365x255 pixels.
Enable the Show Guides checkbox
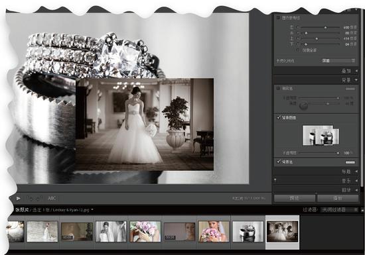tap(278, 18)
